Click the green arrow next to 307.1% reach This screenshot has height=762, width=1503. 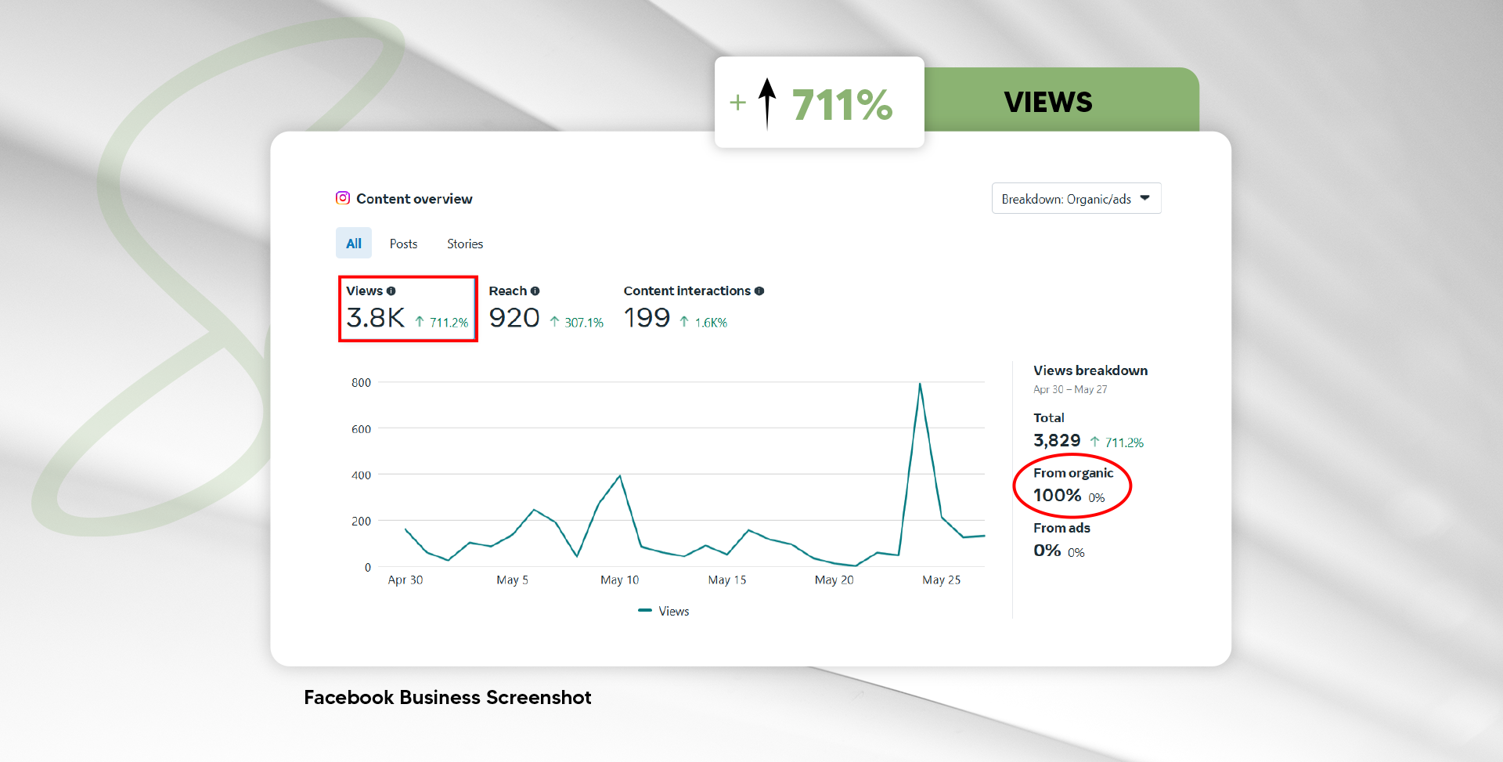pyautogui.click(x=554, y=322)
